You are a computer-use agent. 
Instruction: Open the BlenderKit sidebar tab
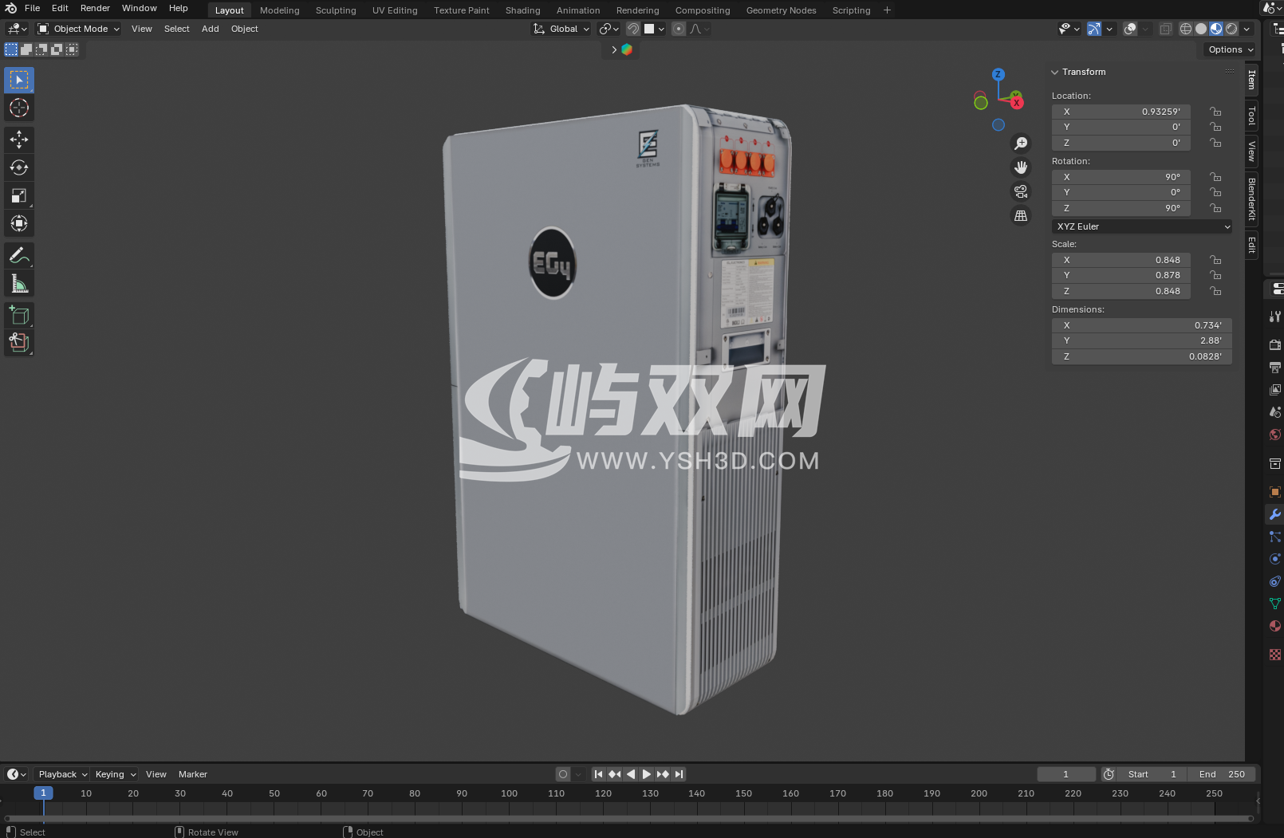[1251, 199]
